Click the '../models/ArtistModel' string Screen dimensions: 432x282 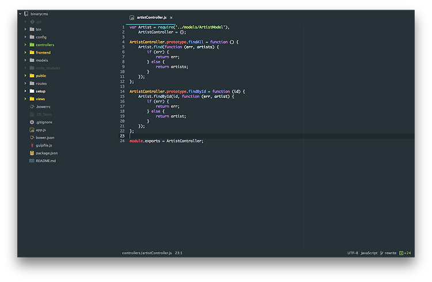coord(200,27)
